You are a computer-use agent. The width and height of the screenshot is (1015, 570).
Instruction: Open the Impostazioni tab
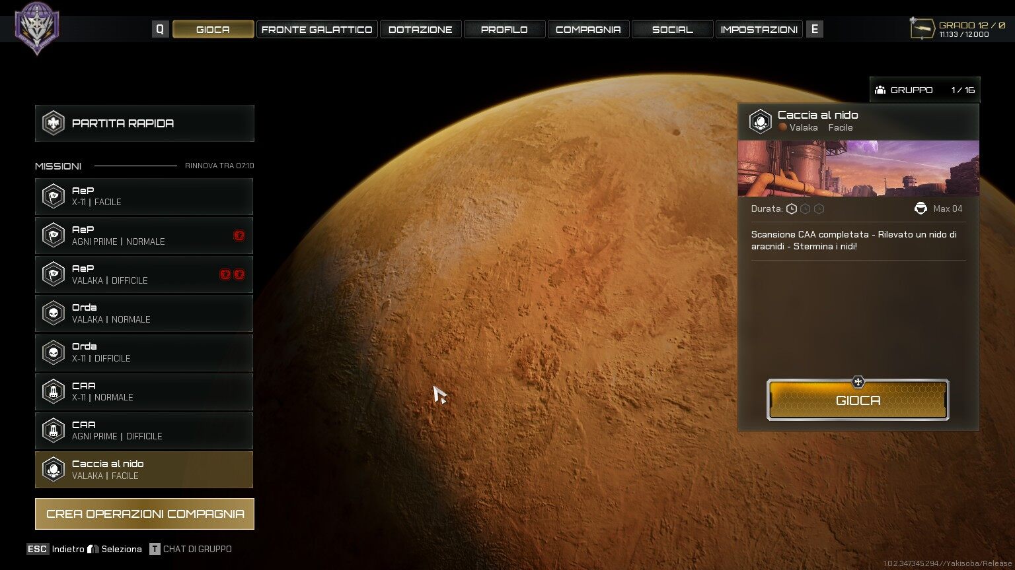click(x=759, y=29)
